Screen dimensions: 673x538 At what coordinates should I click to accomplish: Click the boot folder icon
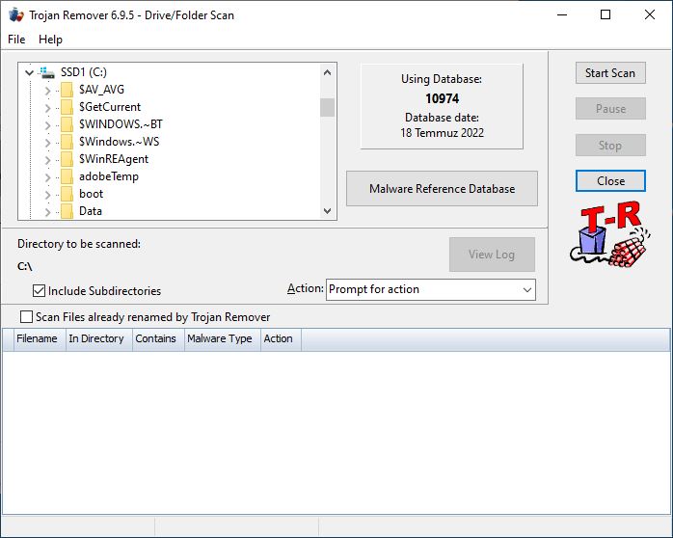tap(67, 195)
